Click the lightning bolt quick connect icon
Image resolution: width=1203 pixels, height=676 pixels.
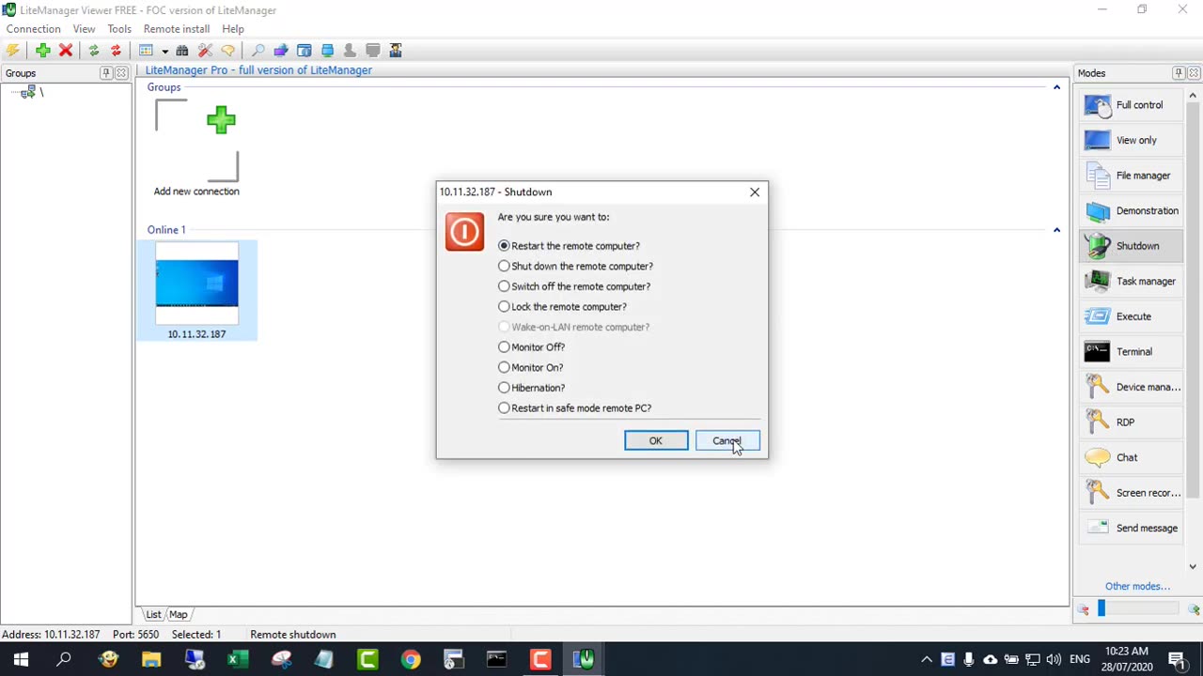tap(13, 51)
